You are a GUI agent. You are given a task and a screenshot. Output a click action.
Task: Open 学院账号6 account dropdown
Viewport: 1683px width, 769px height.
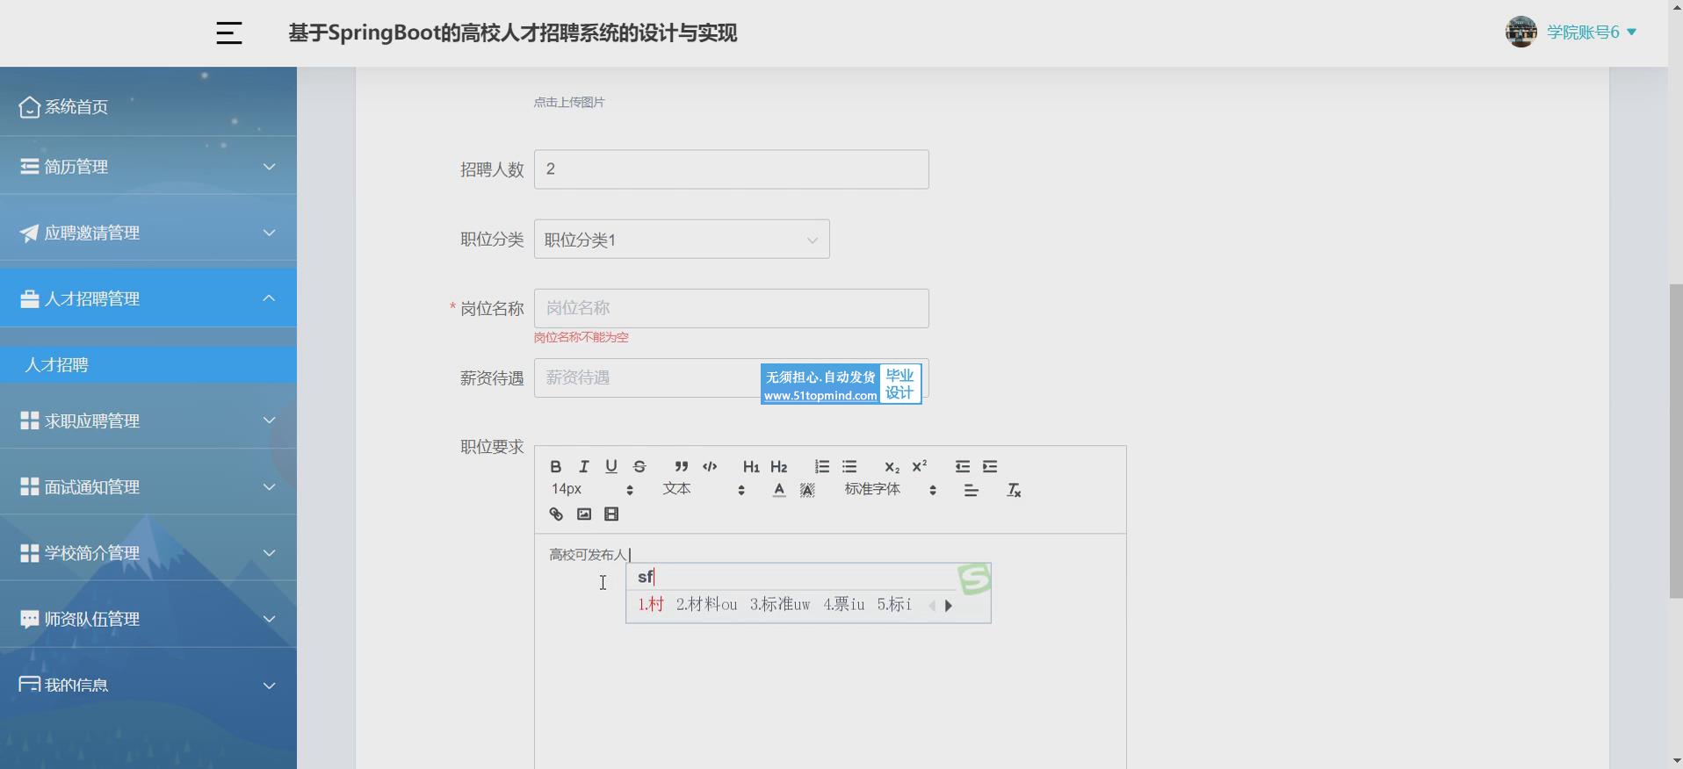coord(1591,32)
